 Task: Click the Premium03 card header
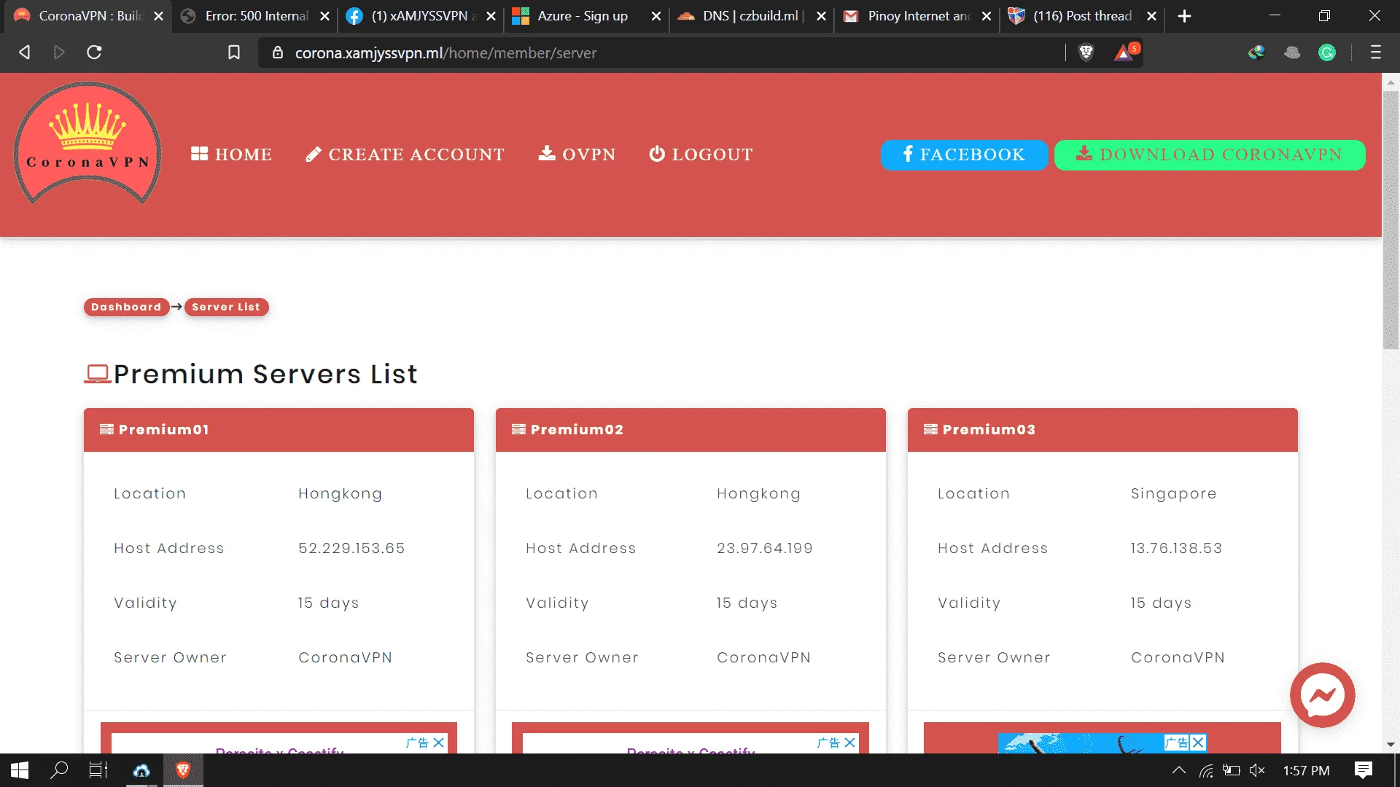pos(1102,430)
